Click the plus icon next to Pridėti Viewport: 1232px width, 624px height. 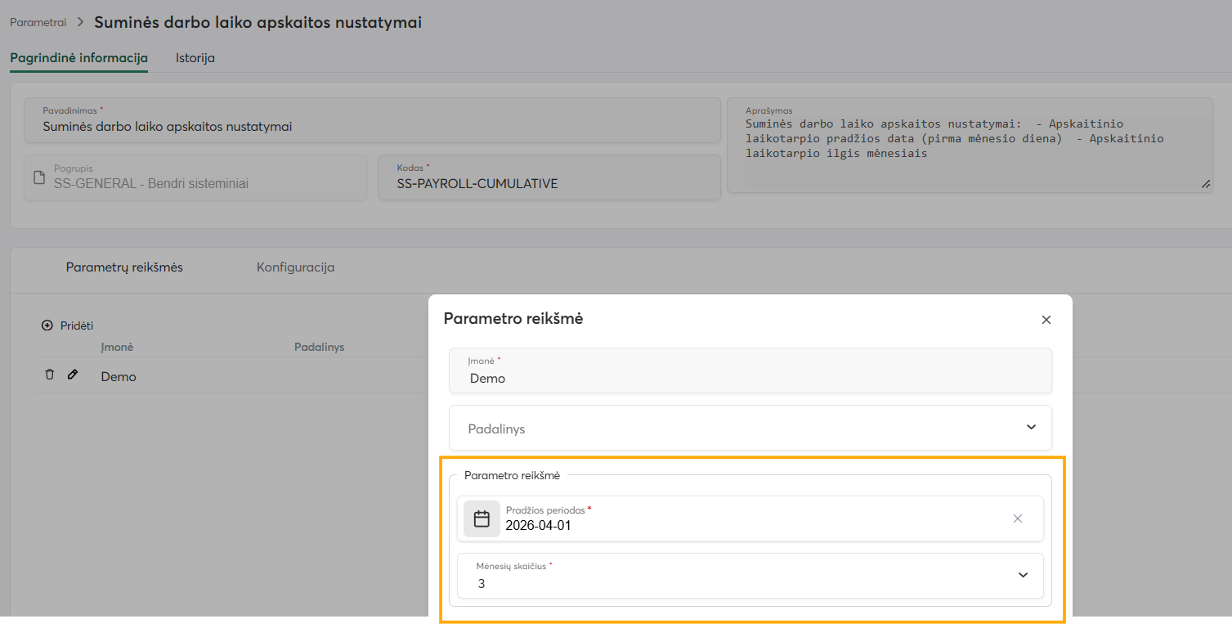pyautogui.click(x=47, y=325)
